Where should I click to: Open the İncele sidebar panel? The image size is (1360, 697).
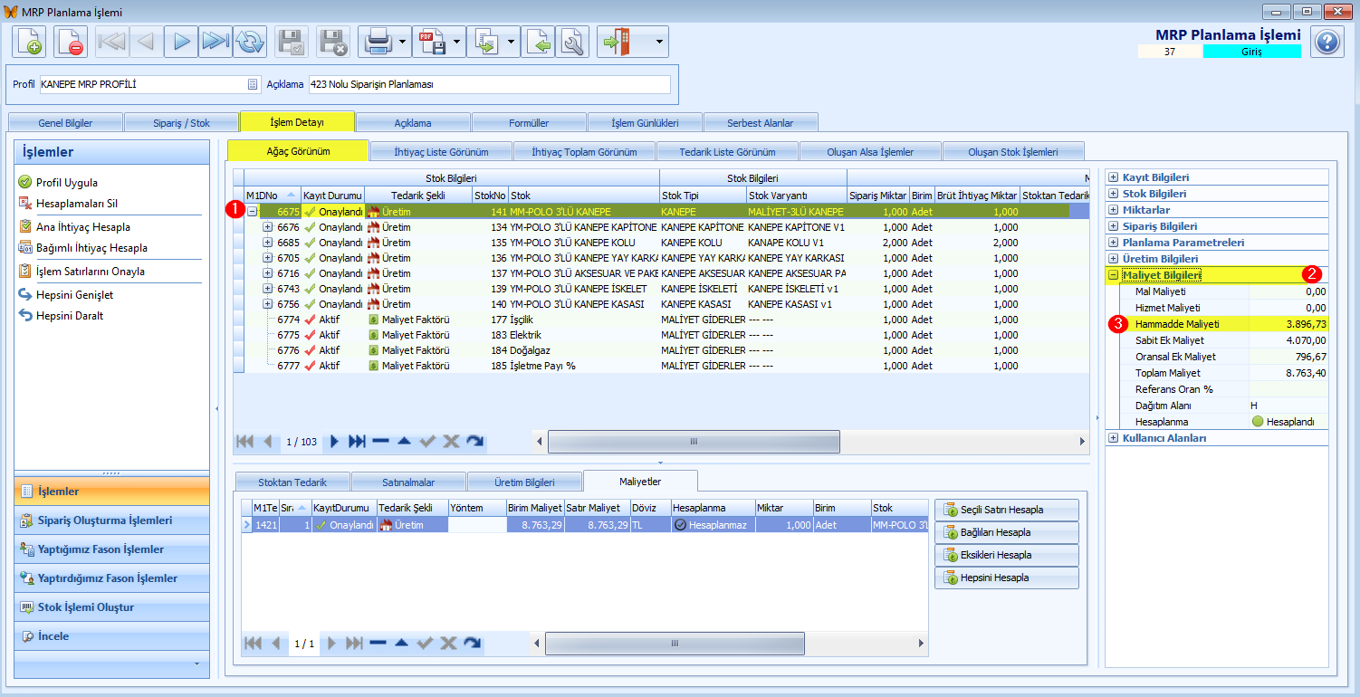point(111,636)
